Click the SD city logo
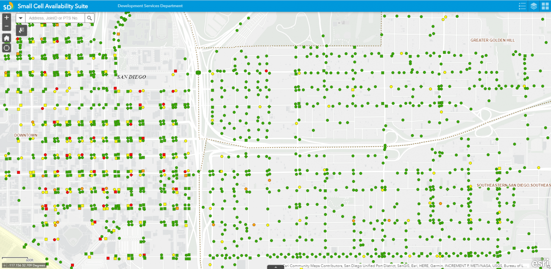The height and width of the screenshot is (269, 551). click(x=8, y=6)
